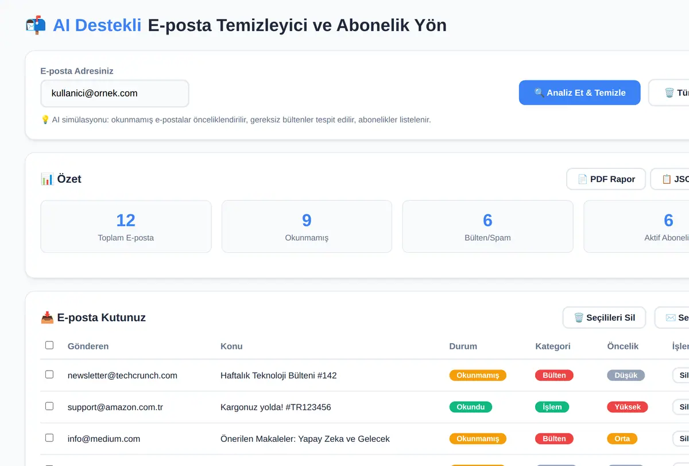Click the İşlem category badge

[552, 407]
